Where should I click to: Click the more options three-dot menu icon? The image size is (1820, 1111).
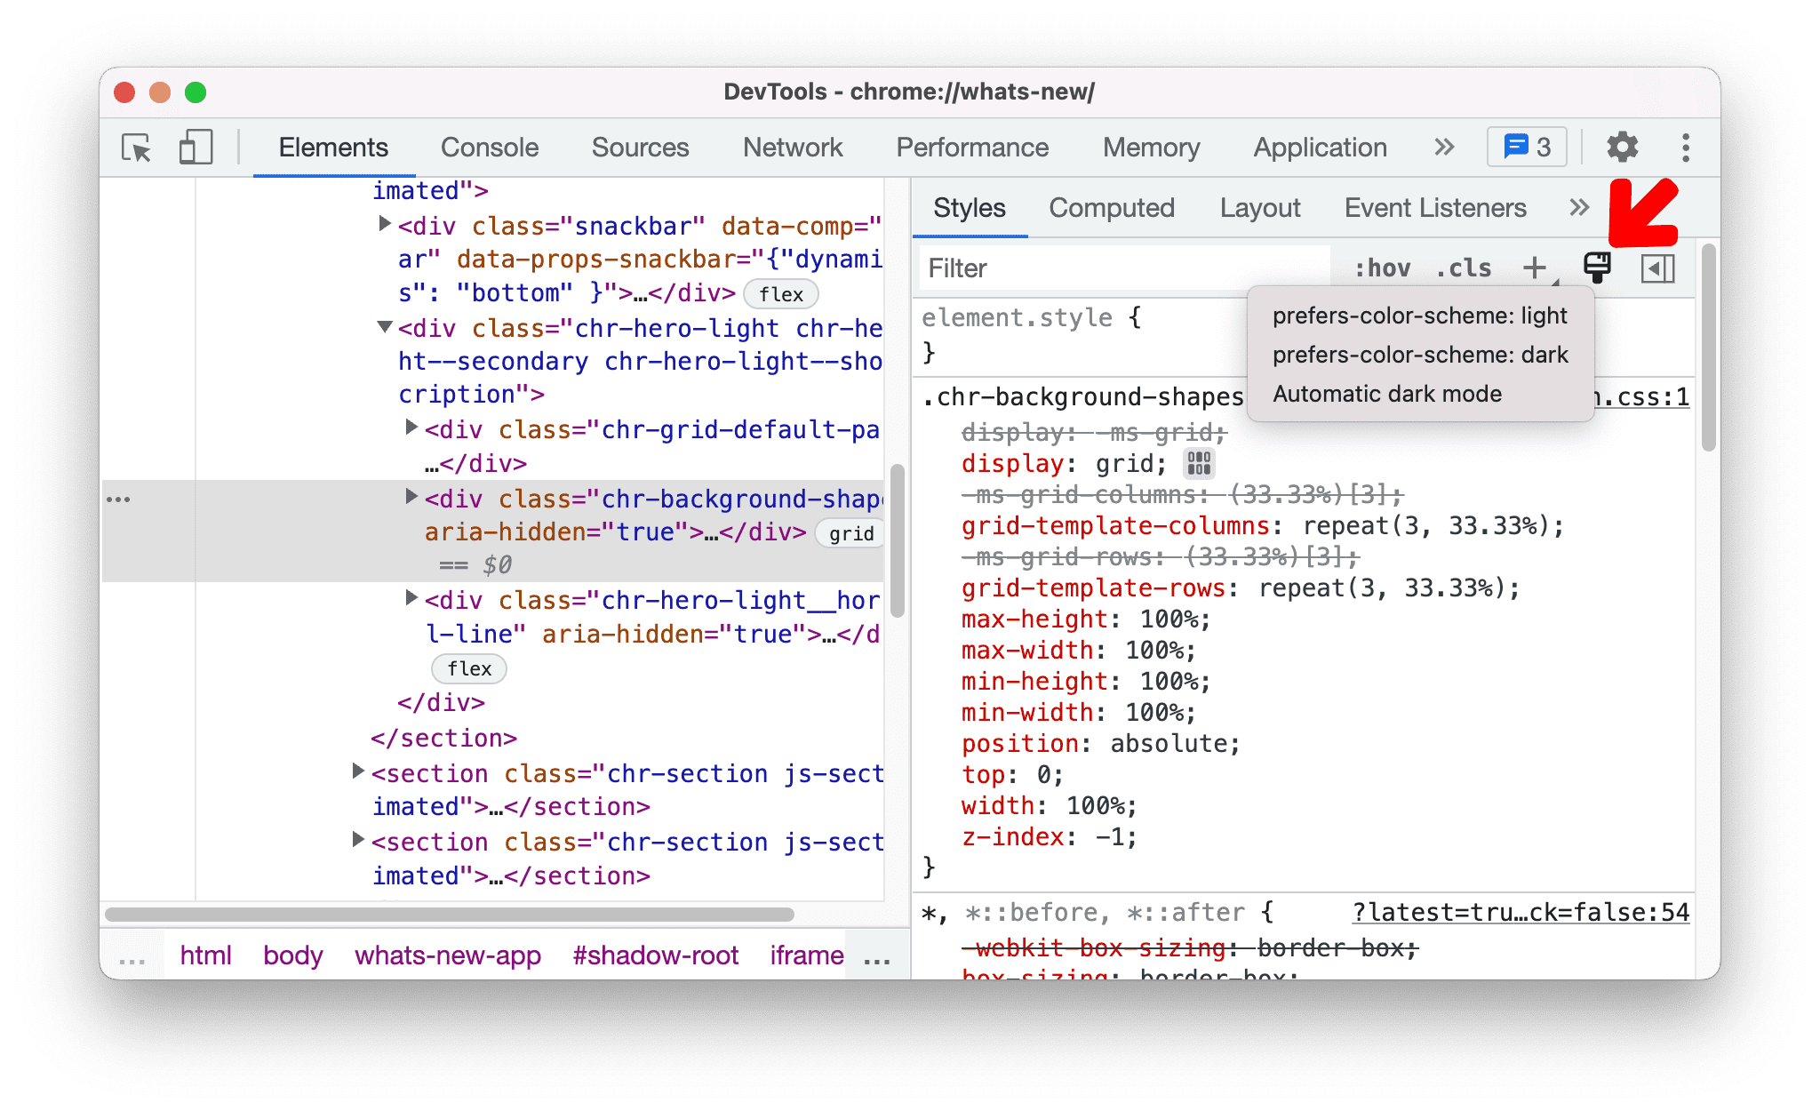[1683, 146]
